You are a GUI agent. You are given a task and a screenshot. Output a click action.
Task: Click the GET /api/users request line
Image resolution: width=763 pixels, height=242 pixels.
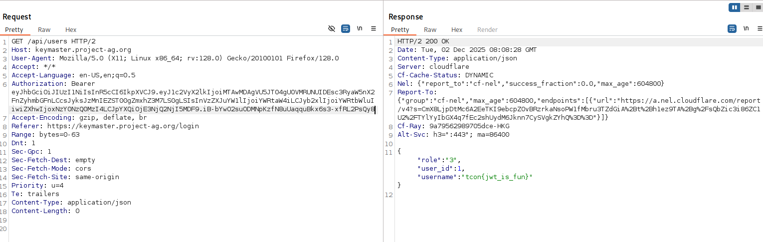pyautogui.click(x=53, y=41)
